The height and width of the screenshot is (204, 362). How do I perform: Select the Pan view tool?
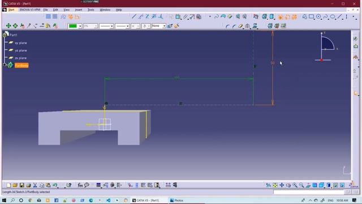282,185
